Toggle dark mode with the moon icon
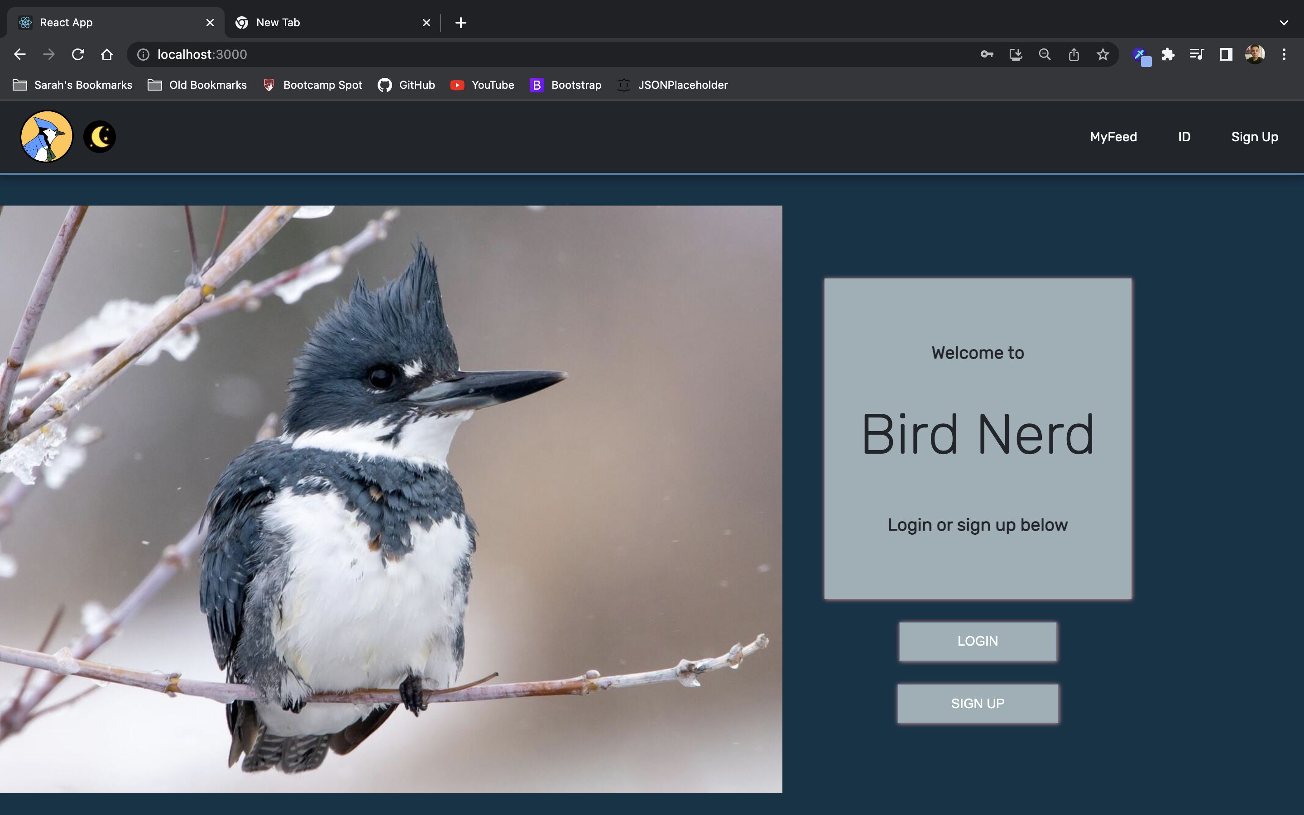1304x815 pixels. point(100,137)
